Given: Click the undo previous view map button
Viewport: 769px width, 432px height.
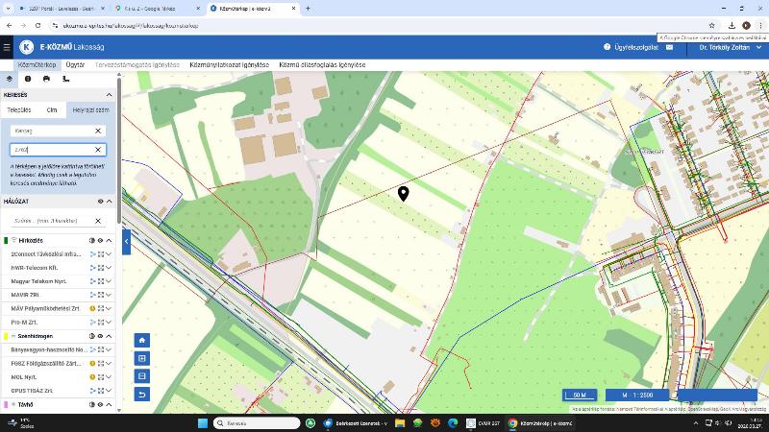Looking at the screenshot, I should point(142,395).
